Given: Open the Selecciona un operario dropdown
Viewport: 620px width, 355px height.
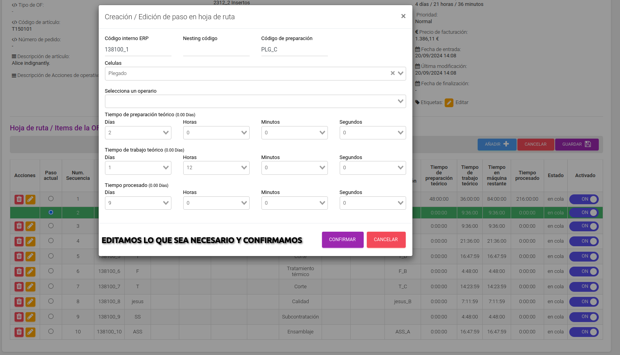Looking at the screenshot, I should [x=255, y=101].
